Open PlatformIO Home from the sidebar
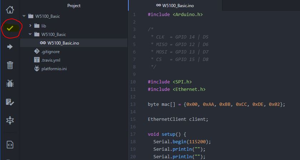The width and height of the screenshot is (300, 160). [10, 10]
